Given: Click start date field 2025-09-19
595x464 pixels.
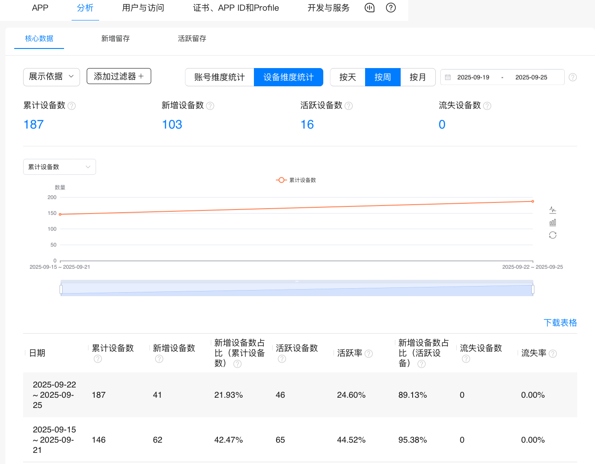Looking at the screenshot, I should [x=473, y=77].
